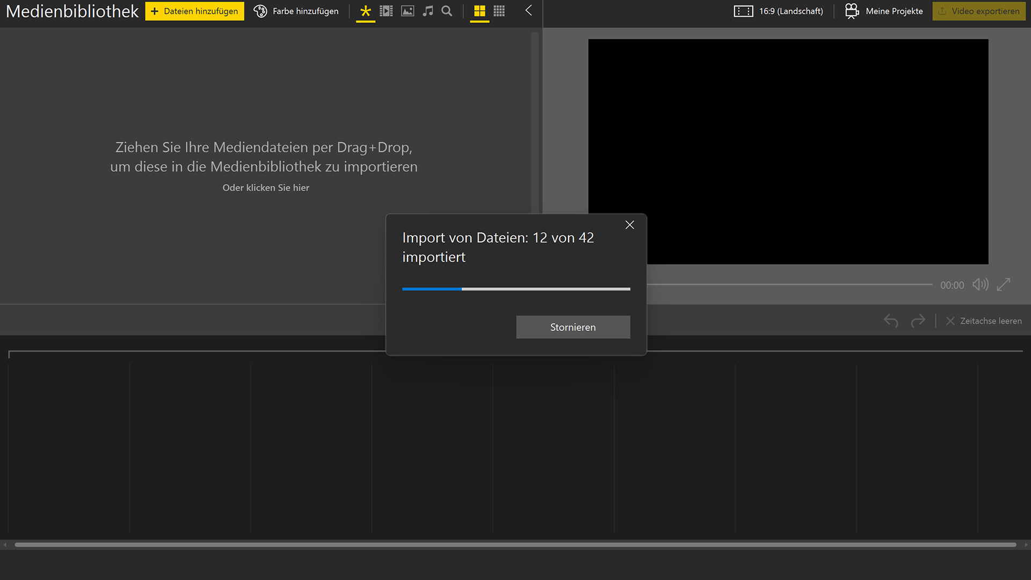Filter the library by audio files
1031x580 pixels.
point(427,11)
